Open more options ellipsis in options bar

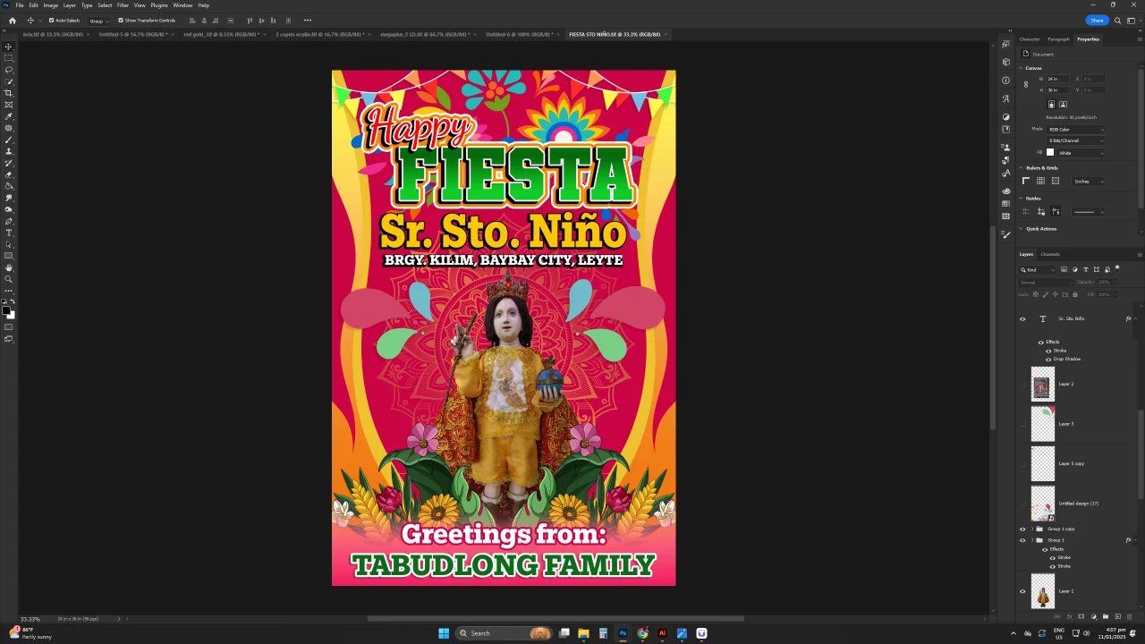(308, 21)
